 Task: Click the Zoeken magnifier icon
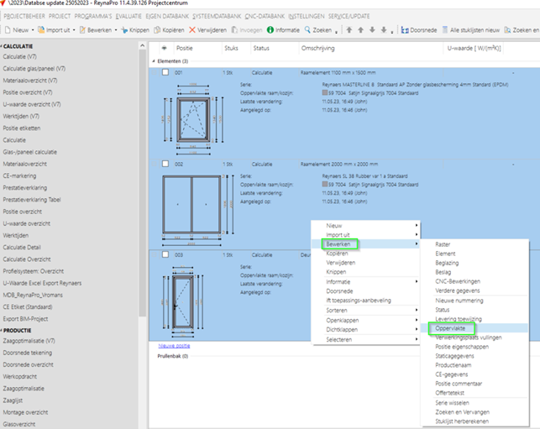pos(307,30)
